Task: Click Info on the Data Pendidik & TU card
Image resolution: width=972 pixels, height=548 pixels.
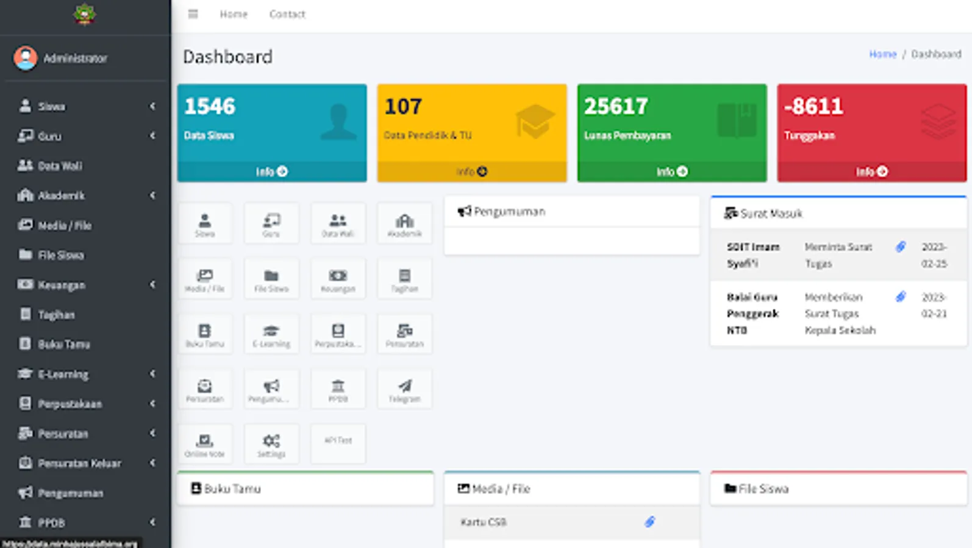Action: click(x=472, y=172)
